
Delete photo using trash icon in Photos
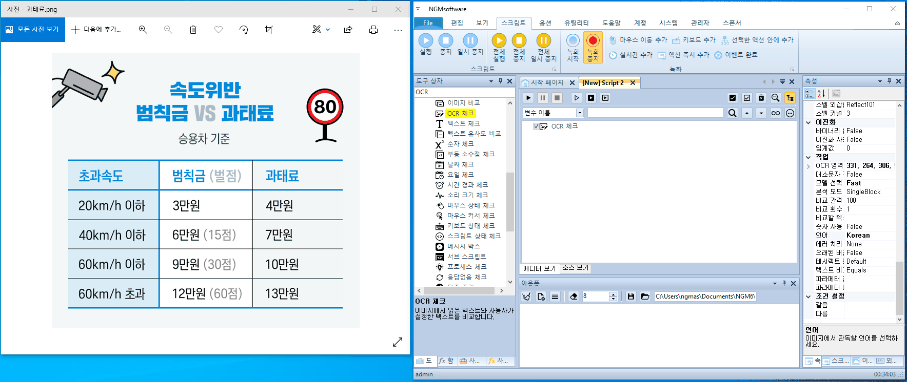(x=193, y=30)
